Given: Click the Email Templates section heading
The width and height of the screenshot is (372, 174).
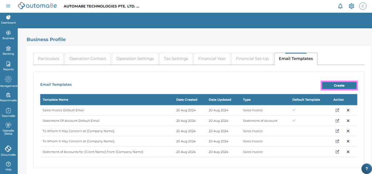Looking at the screenshot, I should point(56,84).
